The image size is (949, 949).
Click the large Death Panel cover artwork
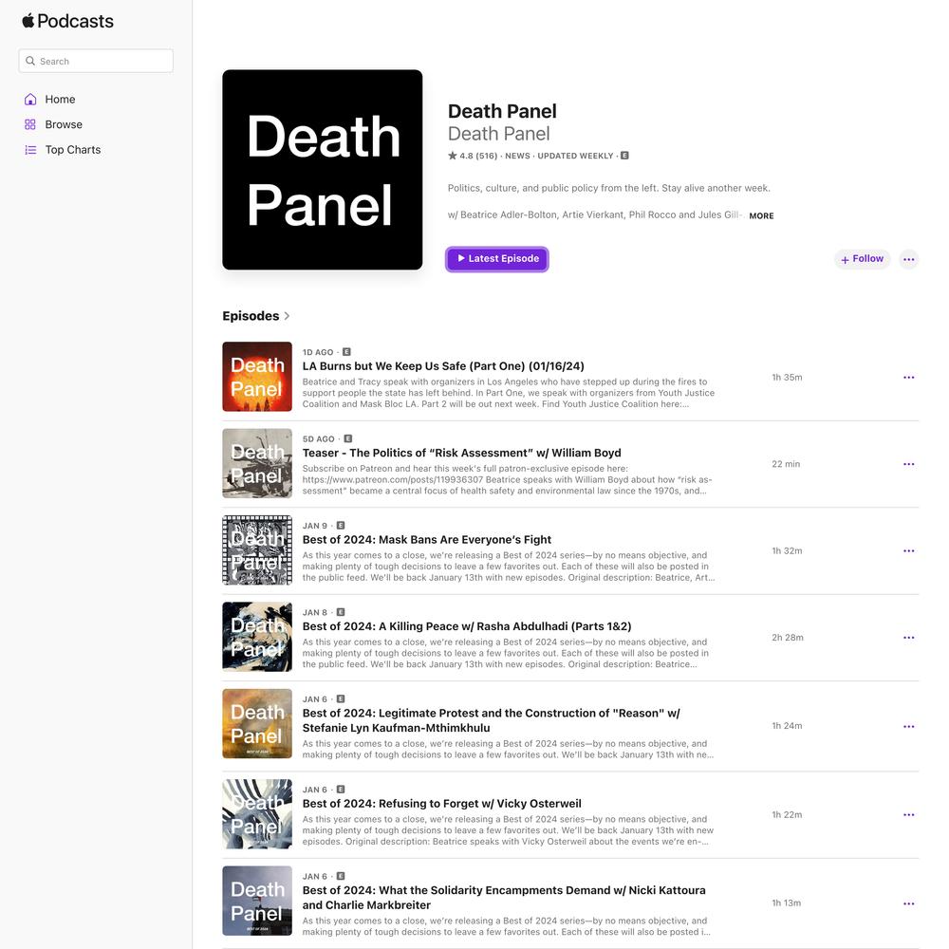[322, 170]
